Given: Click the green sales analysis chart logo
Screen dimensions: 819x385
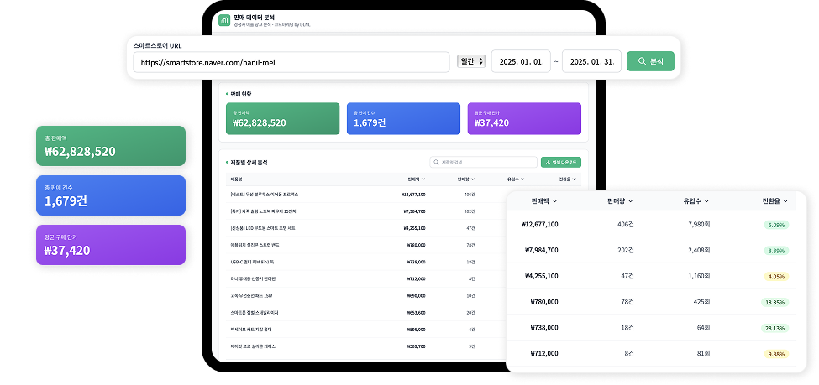Looking at the screenshot, I should tap(224, 21).
